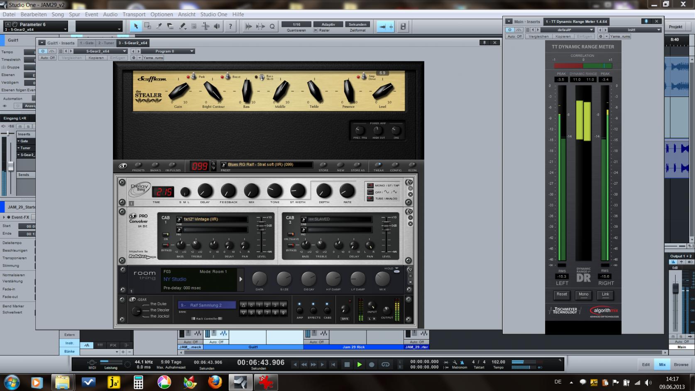Open the Ansicht menu
Image resolution: width=695 pixels, height=391 pixels.
click(x=186, y=14)
